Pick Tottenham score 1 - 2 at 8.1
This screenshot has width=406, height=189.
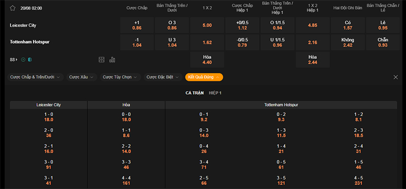click(x=359, y=117)
